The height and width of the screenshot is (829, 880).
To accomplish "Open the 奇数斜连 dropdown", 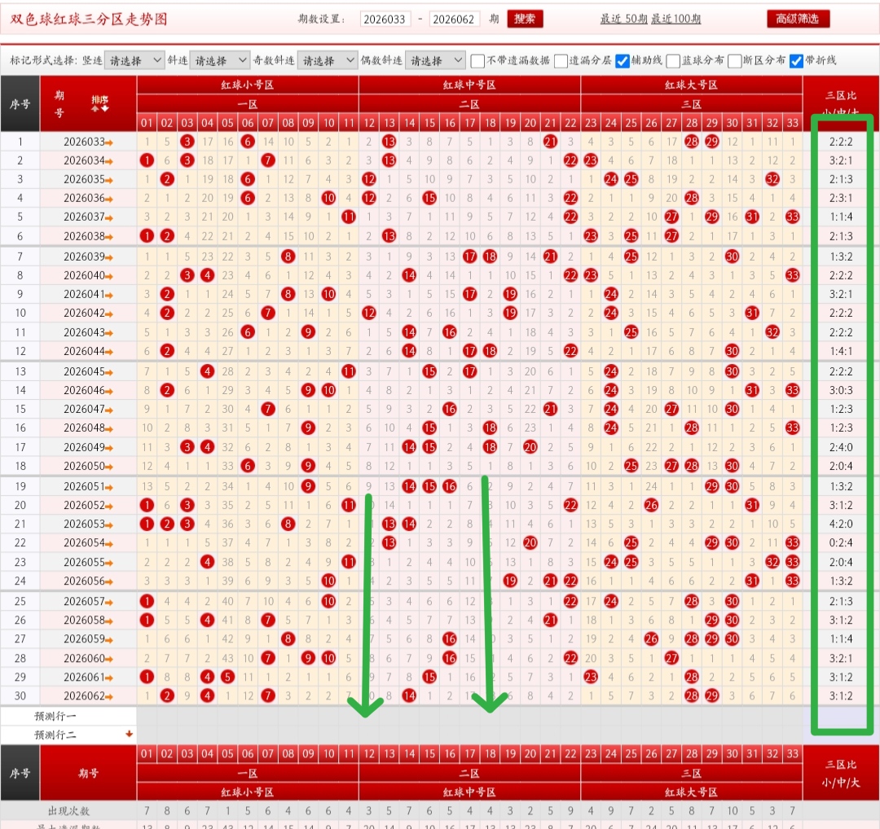I will coord(328,60).
